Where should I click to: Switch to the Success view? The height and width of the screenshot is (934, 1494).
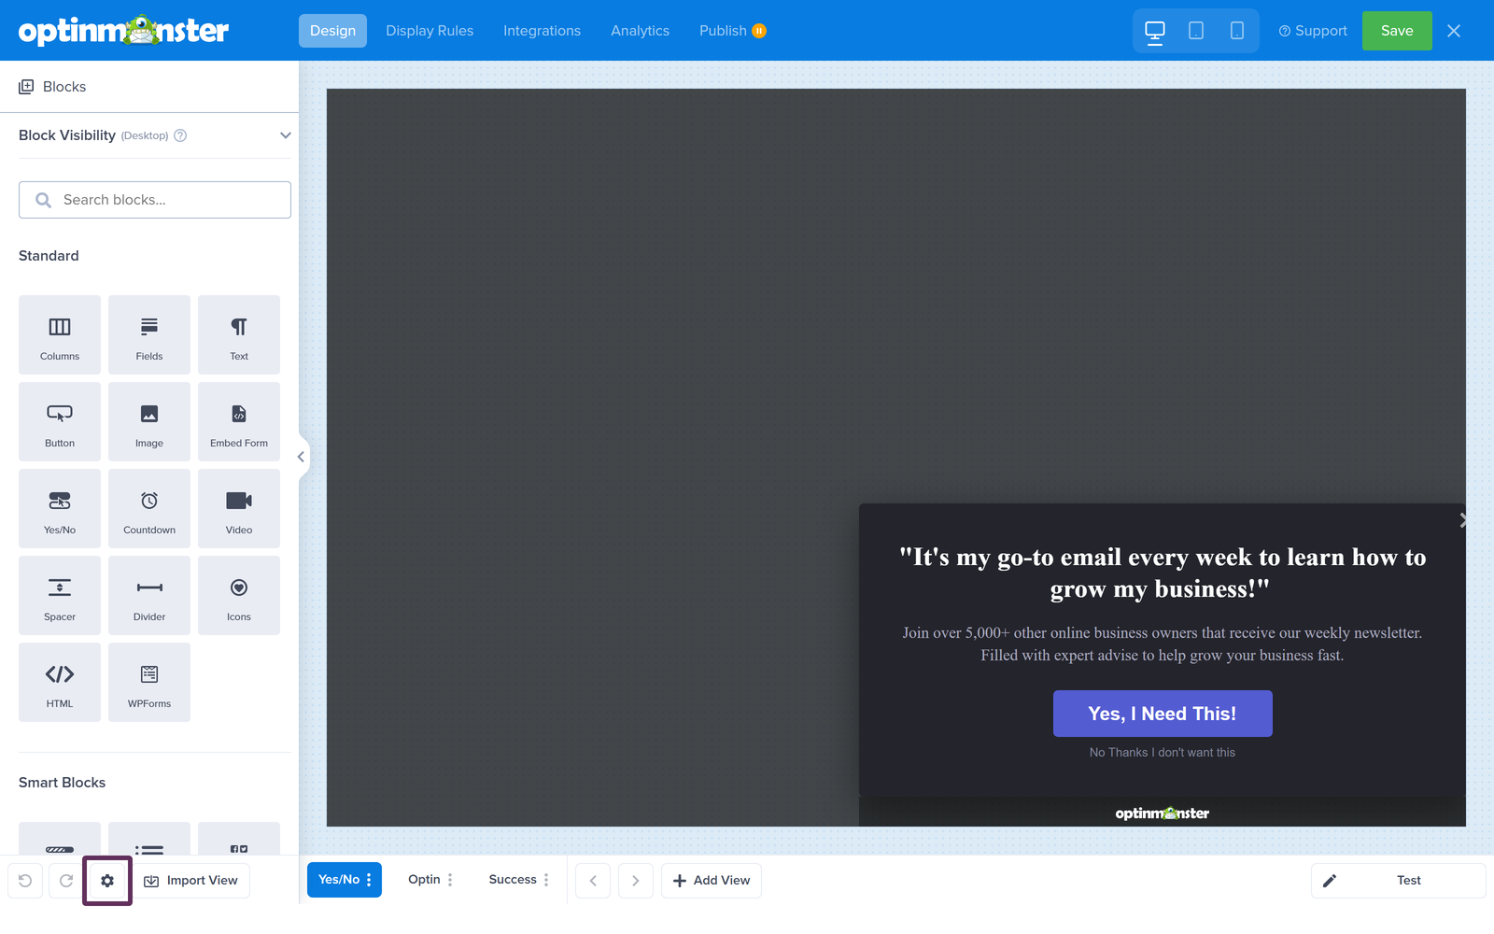point(513,880)
